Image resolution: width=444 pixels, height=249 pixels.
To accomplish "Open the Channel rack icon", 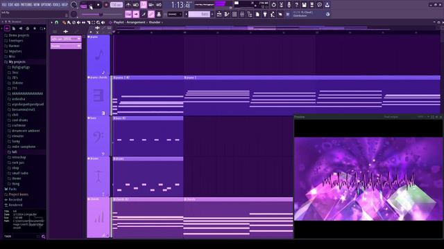I will (234, 14).
